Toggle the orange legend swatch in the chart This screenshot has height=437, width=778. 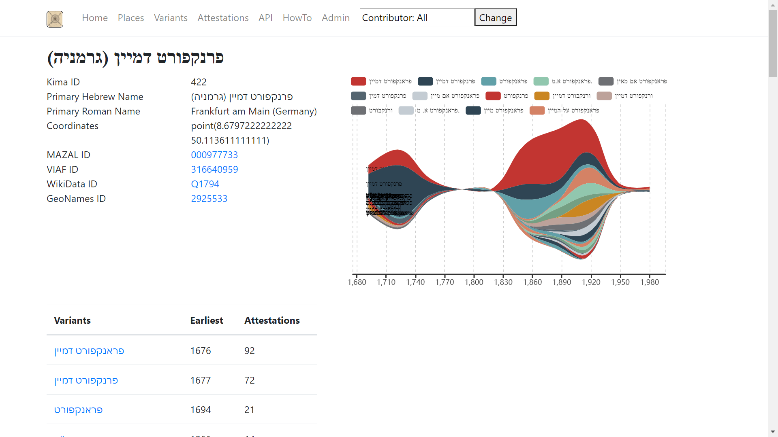click(x=542, y=96)
